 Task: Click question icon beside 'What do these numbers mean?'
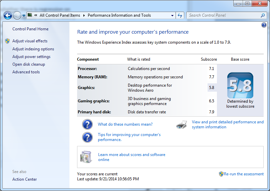87,124
